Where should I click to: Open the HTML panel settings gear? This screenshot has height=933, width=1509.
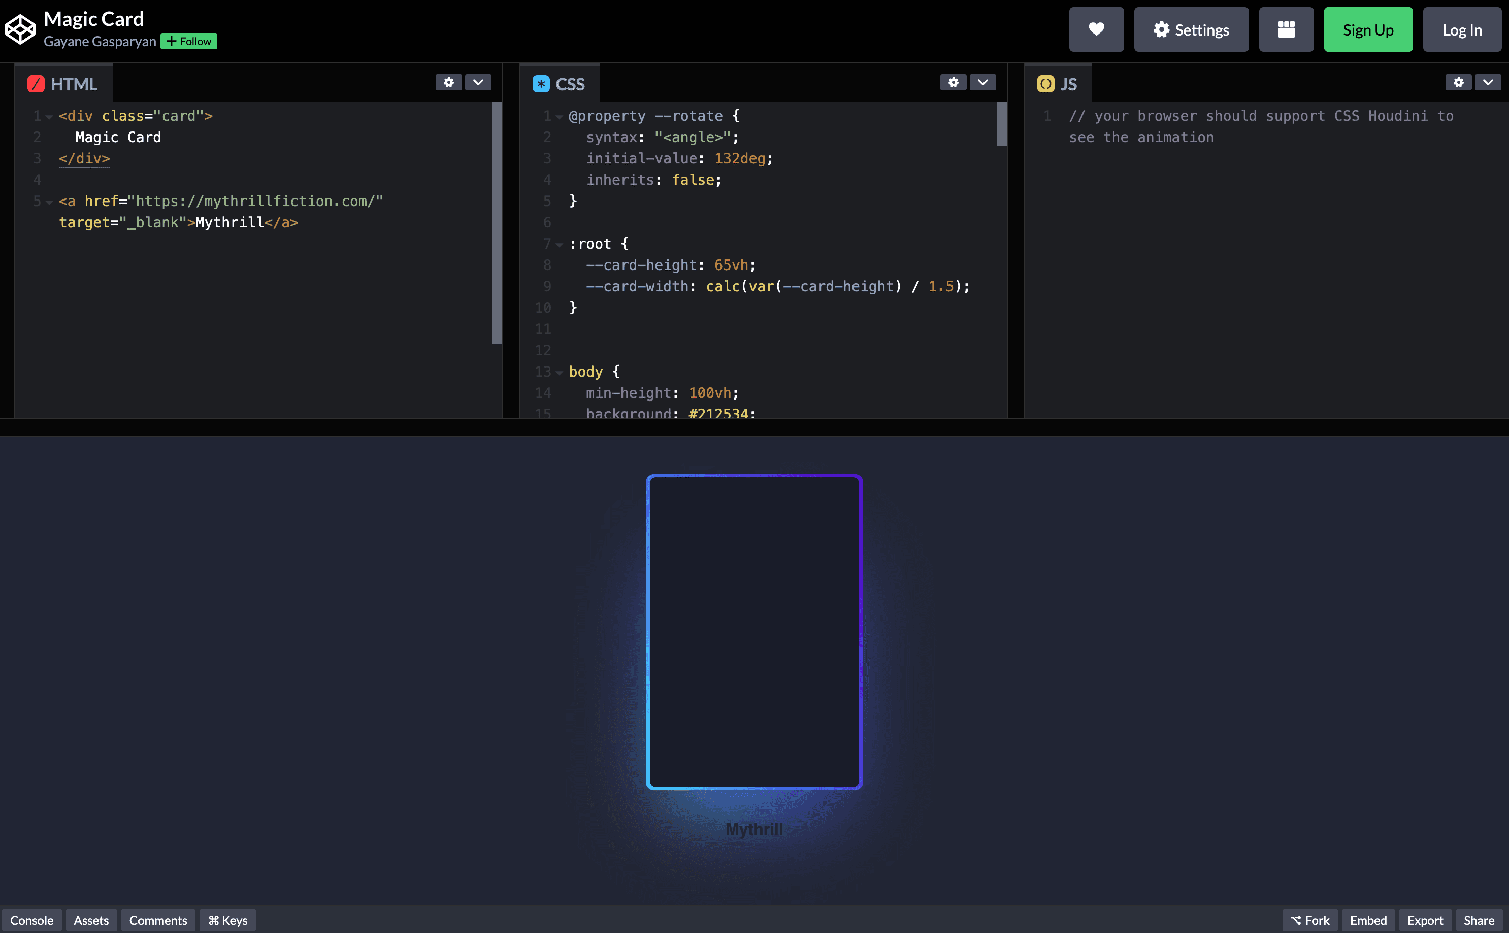(449, 82)
